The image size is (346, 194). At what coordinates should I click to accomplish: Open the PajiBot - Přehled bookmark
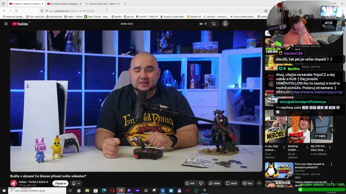pos(73,17)
